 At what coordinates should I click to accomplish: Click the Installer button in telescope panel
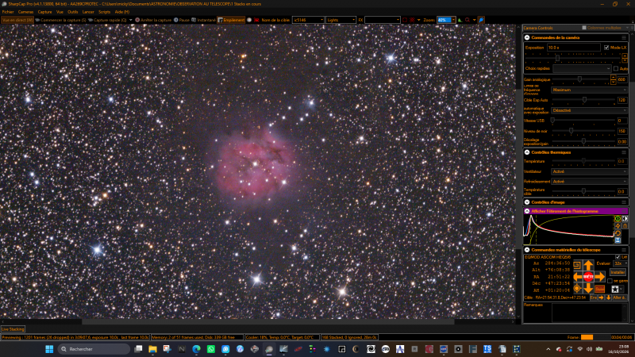click(618, 272)
